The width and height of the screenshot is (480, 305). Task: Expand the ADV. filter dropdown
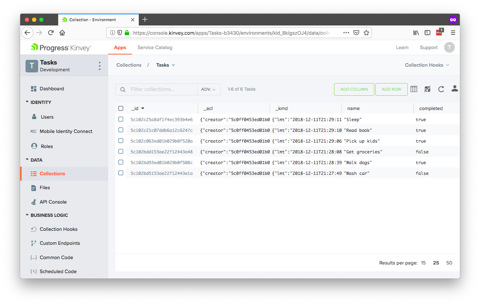click(x=209, y=89)
